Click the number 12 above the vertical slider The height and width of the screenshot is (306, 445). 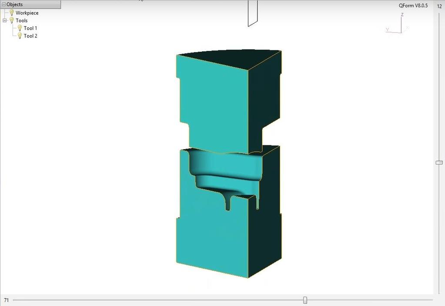tap(439, 6)
